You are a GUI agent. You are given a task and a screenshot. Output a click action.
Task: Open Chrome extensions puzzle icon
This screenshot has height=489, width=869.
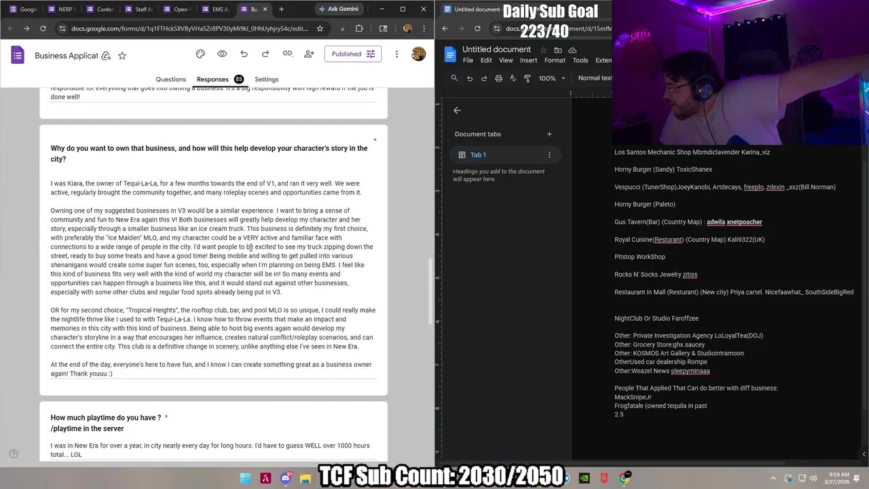coord(359,29)
